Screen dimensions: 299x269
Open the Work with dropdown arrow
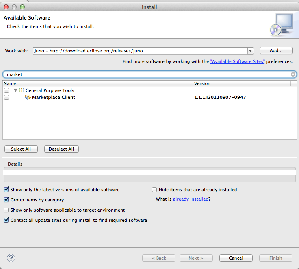tap(251, 51)
